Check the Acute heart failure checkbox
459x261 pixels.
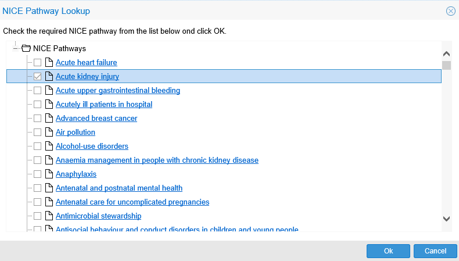(37, 63)
